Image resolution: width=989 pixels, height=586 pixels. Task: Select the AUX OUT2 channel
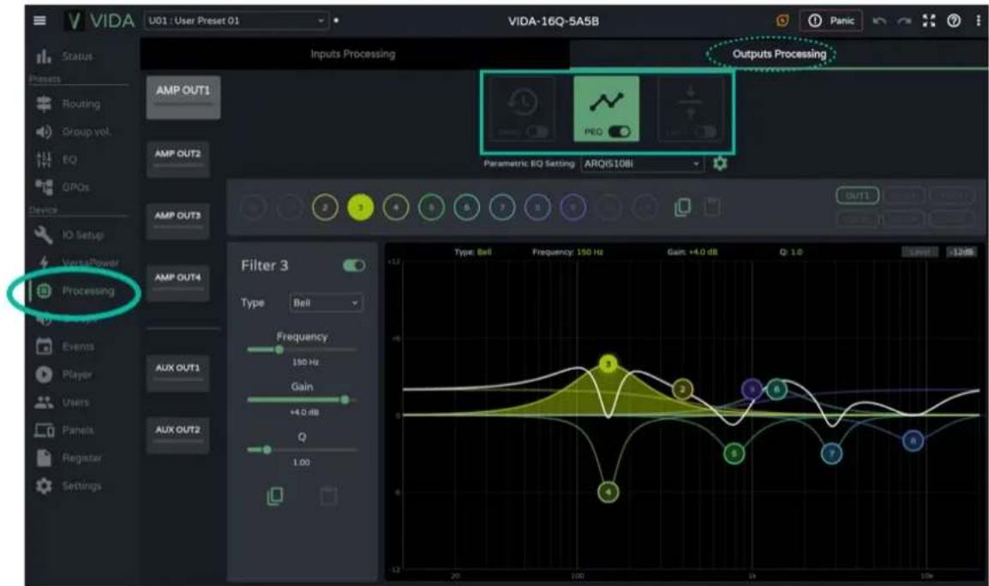tap(178, 434)
